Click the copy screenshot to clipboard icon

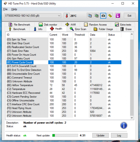pyautogui.click(x=96, y=16)
